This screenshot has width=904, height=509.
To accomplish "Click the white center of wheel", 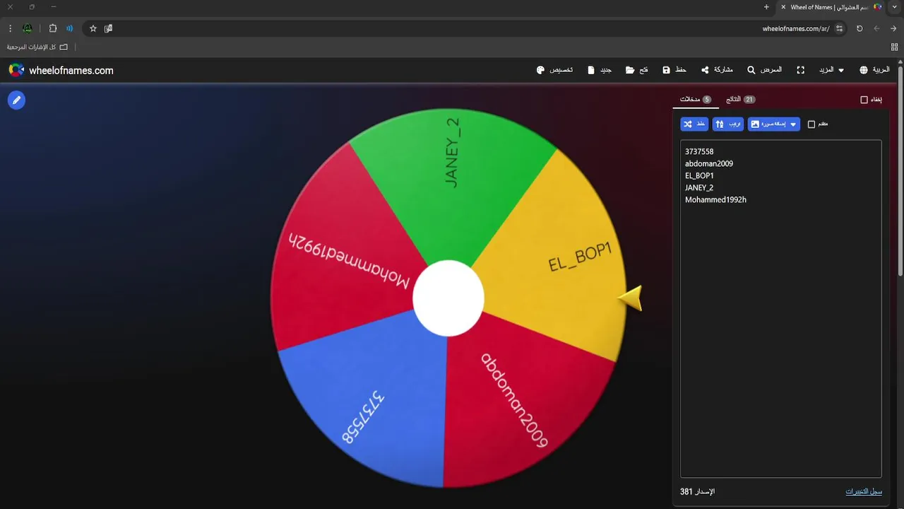I will tap(448, 298).
